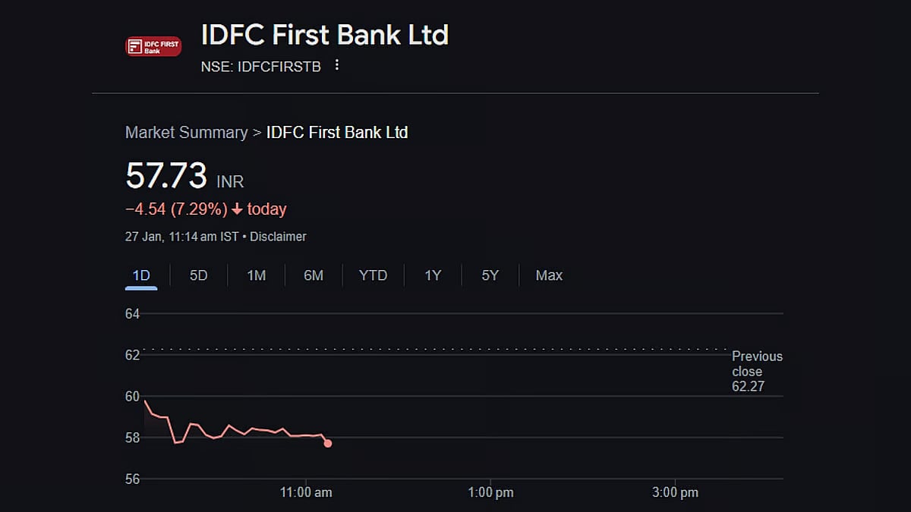Click the IDFC First Bank Ltd heading

point(325,35)
